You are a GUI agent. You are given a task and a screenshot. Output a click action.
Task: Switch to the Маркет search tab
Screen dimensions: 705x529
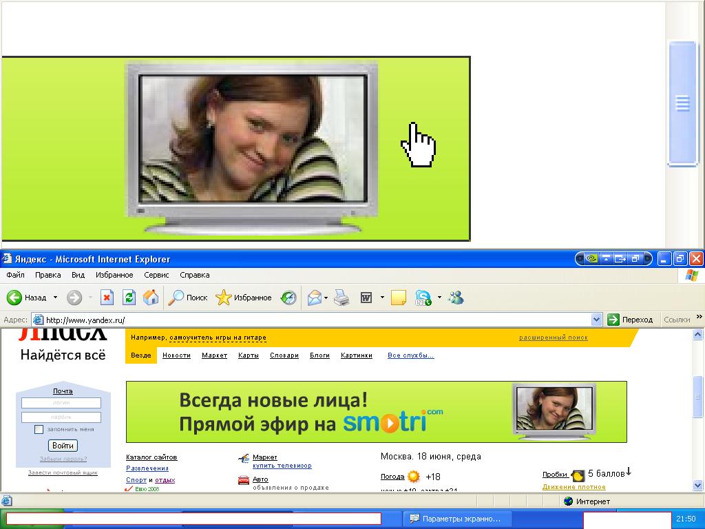[x=215, y=355]
